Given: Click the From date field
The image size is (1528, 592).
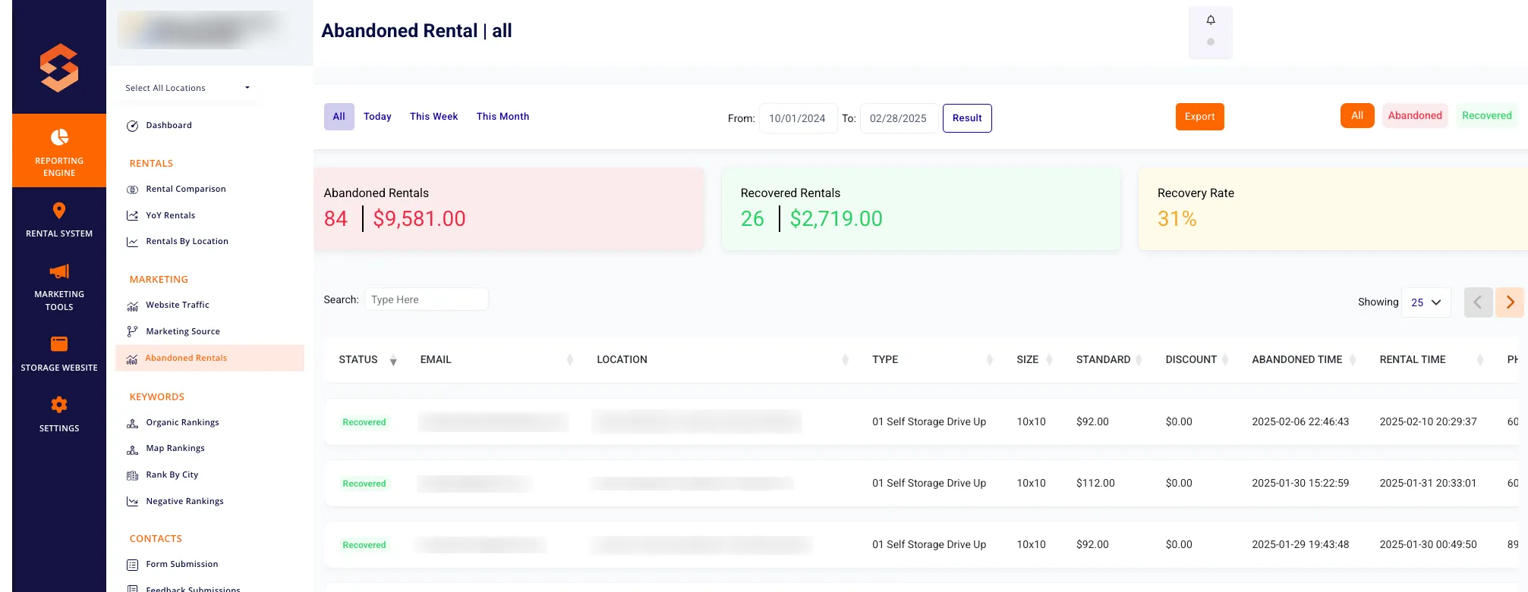Looking at the screenshot, I should [x=798, y=118].
